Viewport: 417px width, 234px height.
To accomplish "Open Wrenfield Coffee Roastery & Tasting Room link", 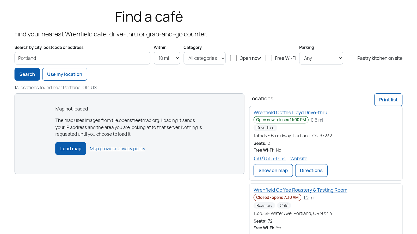I will pyautogui.click(x=300, y=190).
